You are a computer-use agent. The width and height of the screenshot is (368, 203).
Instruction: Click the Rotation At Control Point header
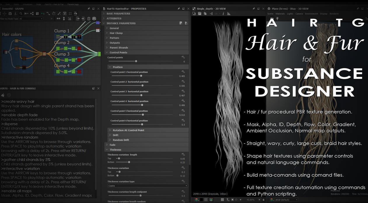[128, 130]
